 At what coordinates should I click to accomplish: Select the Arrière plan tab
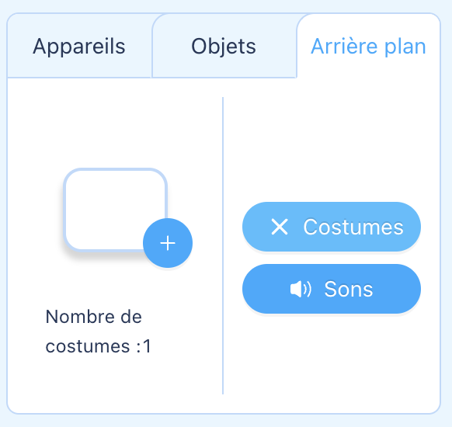click(368, 46)
